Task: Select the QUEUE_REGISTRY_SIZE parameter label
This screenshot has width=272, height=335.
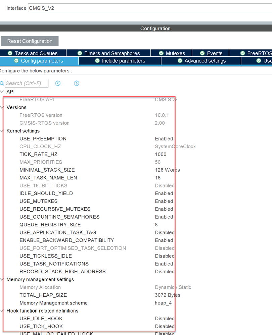Action: (50, 225)
